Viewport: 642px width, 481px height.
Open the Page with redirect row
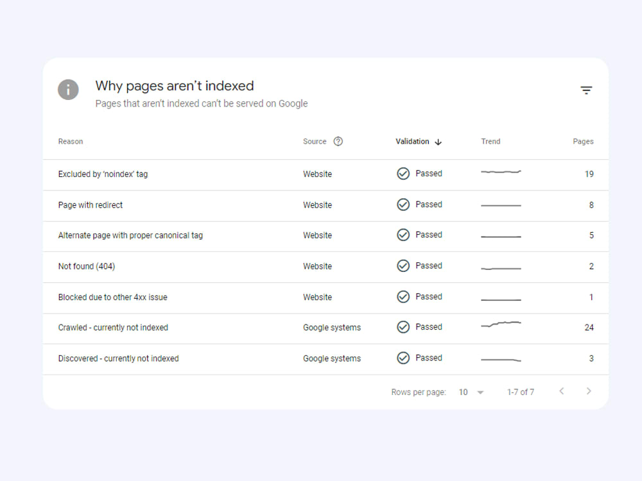tap(325, 206)
